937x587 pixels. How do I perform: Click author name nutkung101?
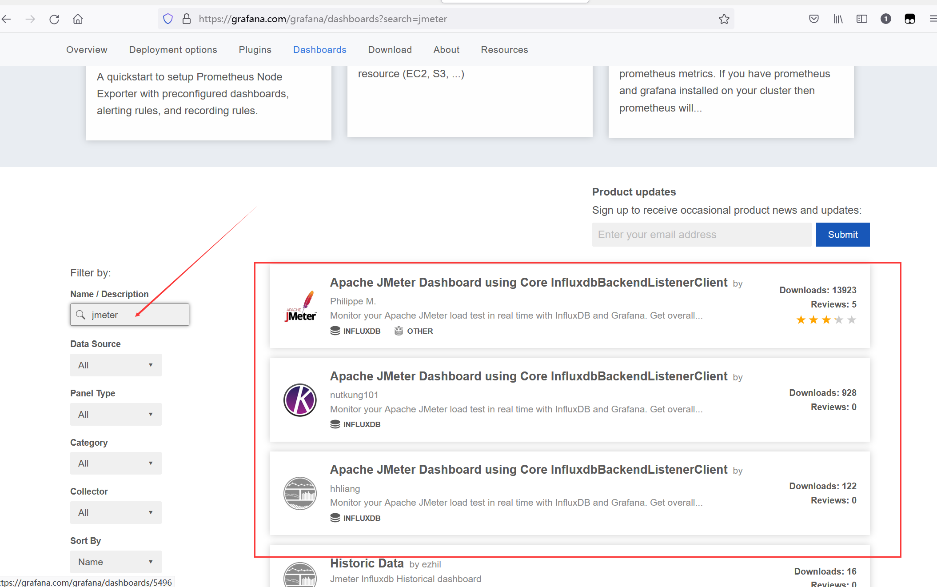[354, 395]
